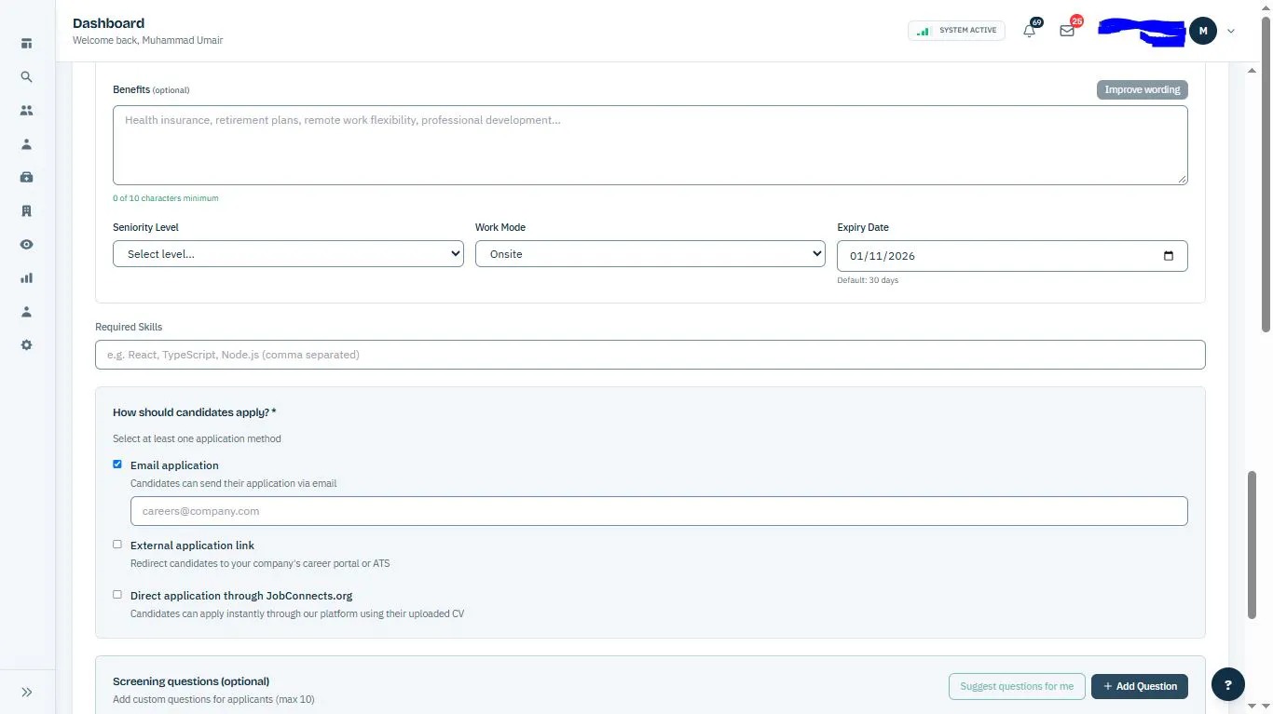Select the briefcase icon in the sidebar
The width and height of the screenshot is (1273, 714).
pyautogui.click(x=26, y=177)
